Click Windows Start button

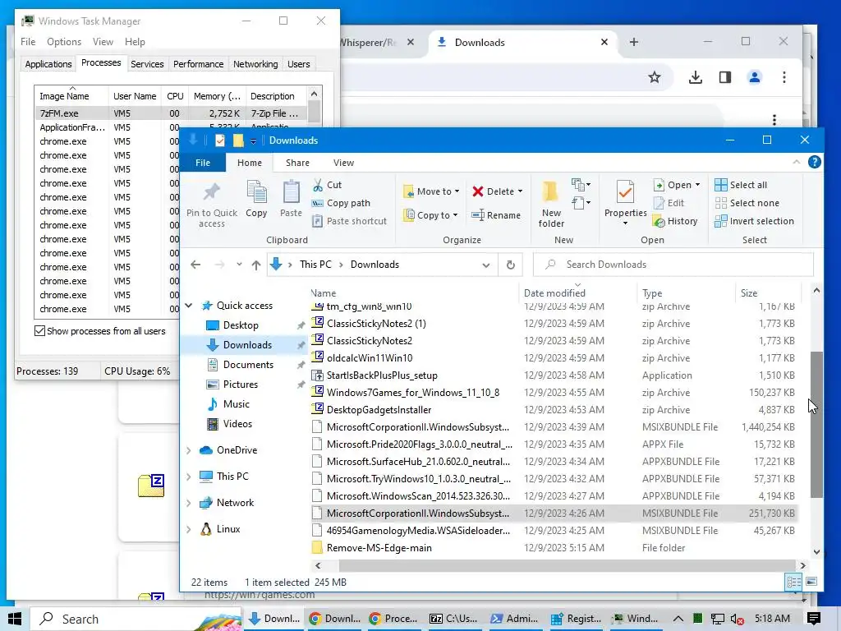(x=15, y=619)
